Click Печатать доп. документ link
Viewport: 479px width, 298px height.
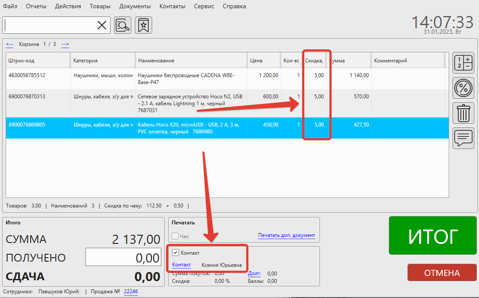click(287, 235)
